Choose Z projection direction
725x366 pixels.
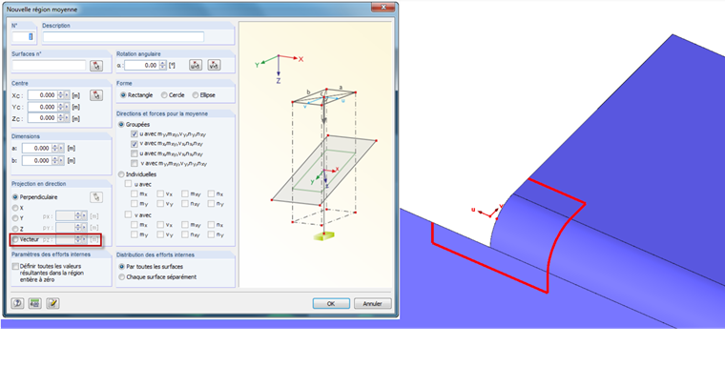pos(15,229)
